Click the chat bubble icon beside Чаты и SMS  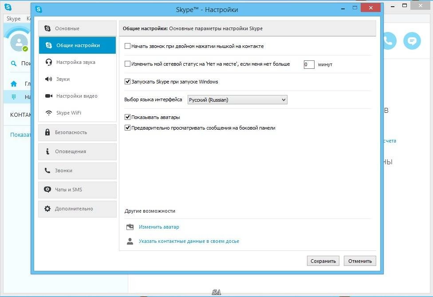tap(47, 189)
